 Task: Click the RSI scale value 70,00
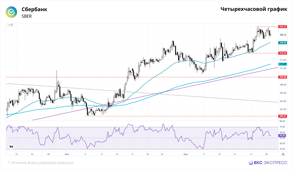click(x=282, y=127)
